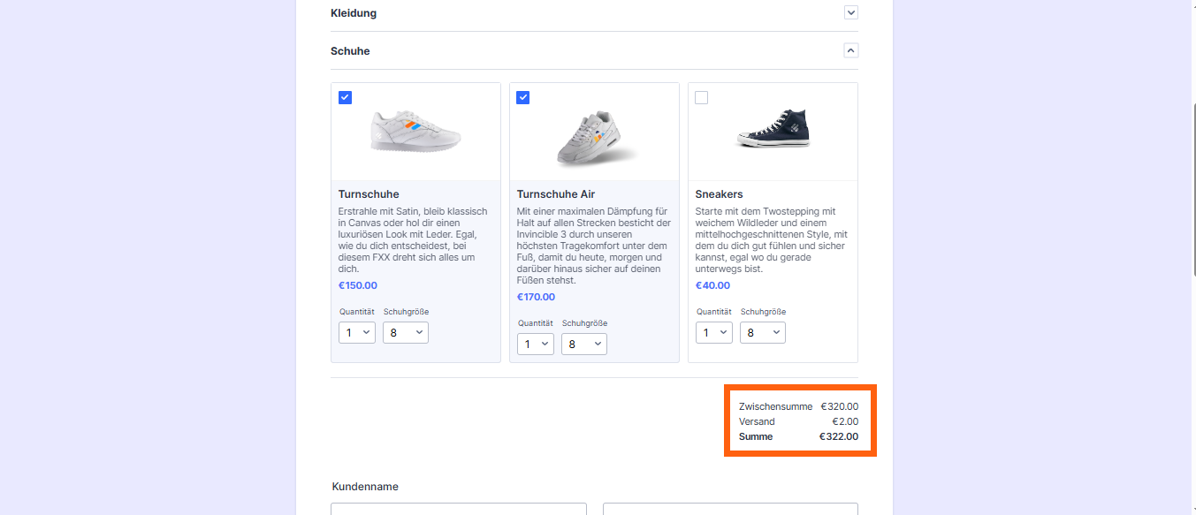Click the white Turnschuhe shoe image
The height and width of the screenshot is (515, 1196).
pos(415,133)
